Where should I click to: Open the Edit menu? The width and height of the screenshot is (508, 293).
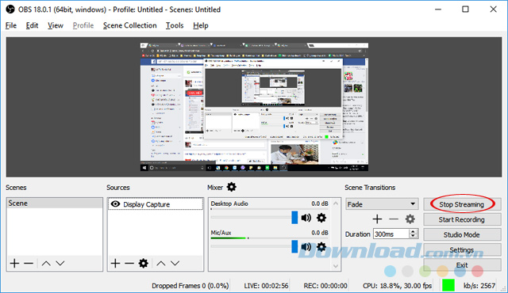32,25
